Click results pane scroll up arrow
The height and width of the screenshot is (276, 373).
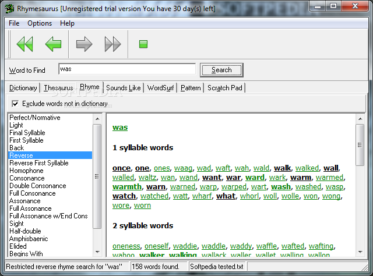(360, 118)
